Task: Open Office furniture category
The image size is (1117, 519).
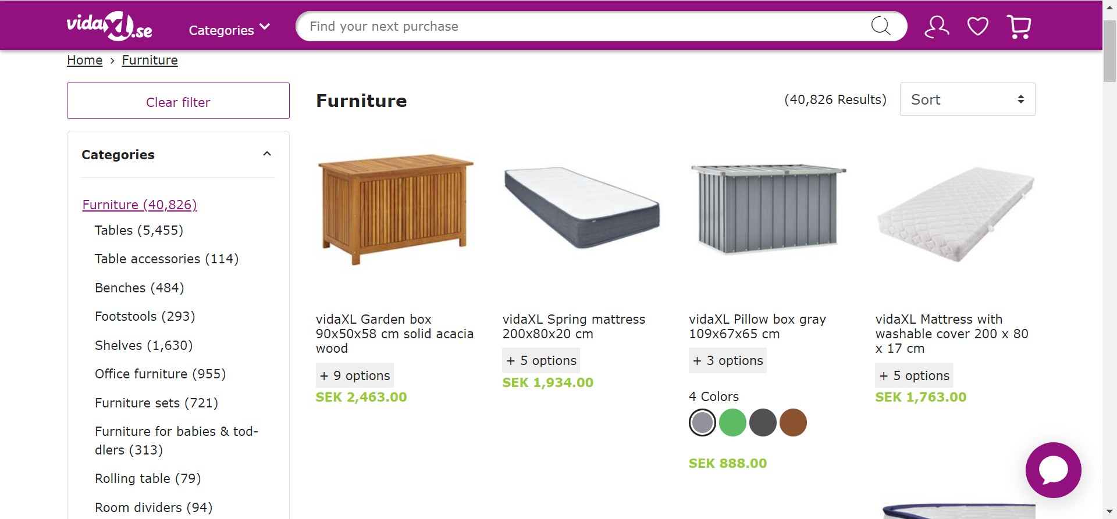Action: point(160,374)
